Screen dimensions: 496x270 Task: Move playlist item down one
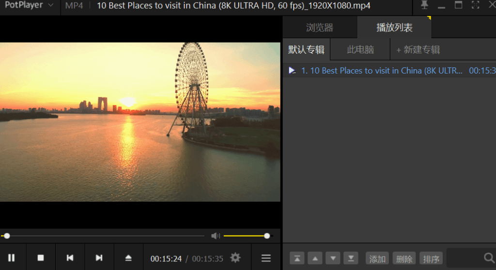[333, 258]
